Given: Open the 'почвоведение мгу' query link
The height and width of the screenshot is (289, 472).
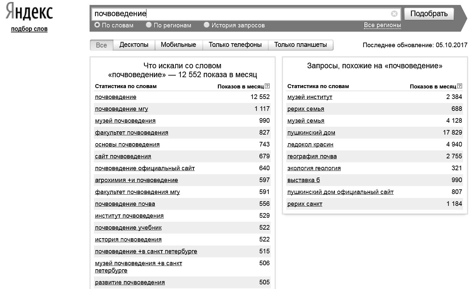Looking at the screenshot, I should coord(121,109).
